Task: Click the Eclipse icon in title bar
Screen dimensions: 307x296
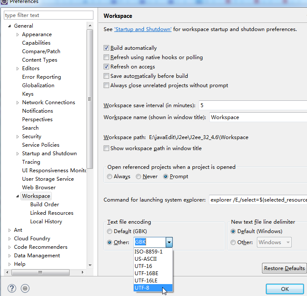Action: click(x=4, y=2)
